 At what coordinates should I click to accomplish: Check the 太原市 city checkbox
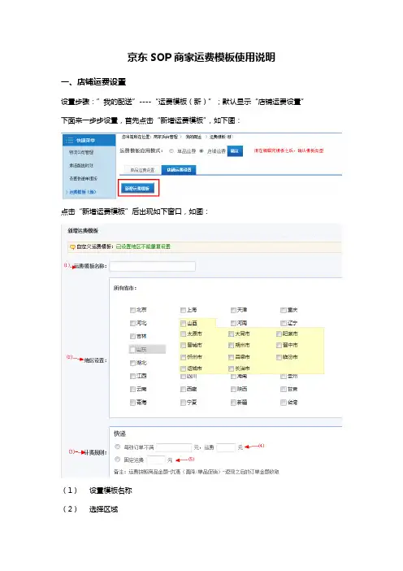184,334
